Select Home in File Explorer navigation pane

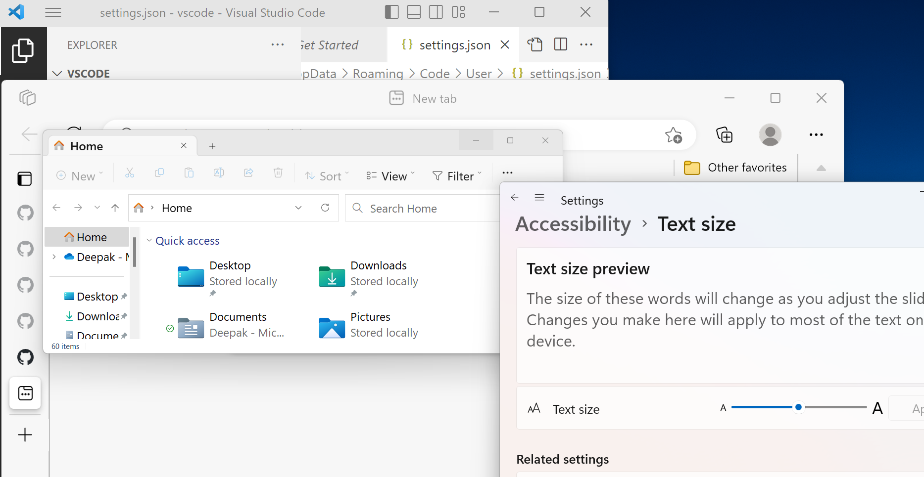coord(87,237)
